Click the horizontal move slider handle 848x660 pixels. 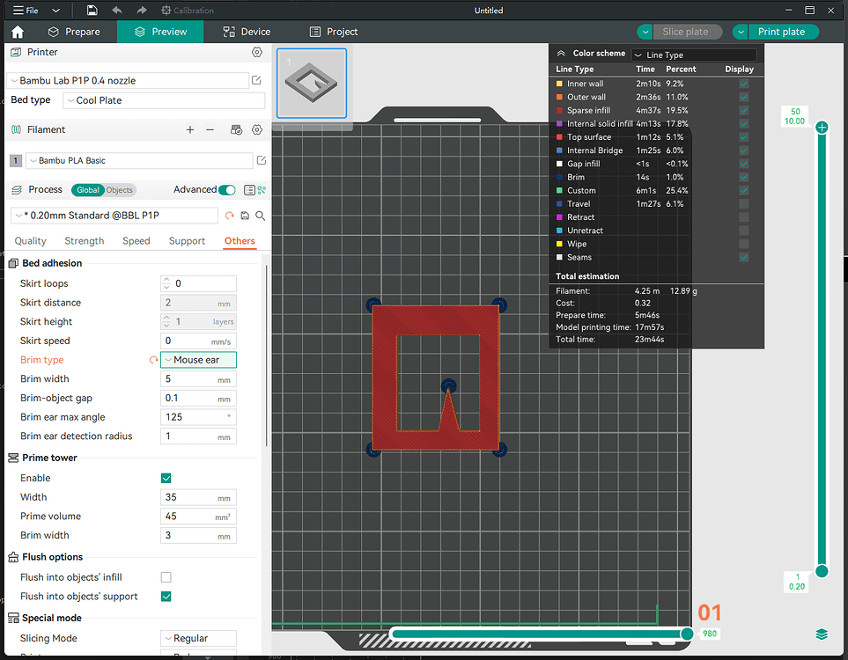pyautogui.click(x=687, y=634)
